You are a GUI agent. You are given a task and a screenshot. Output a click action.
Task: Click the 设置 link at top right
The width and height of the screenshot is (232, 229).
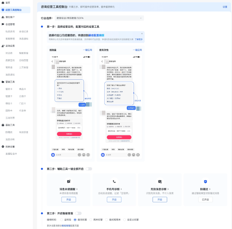click(225, 7)
